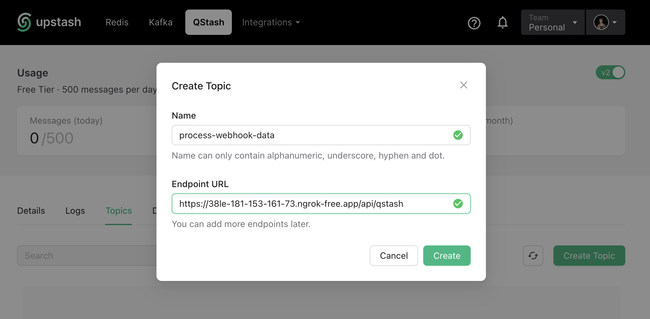Click the Upstash logo
The image size is (650, 319).
coord(49,22)
